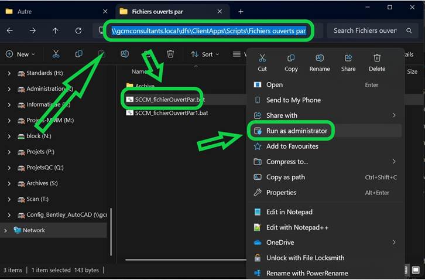
Task: Select Config_Bentley_AutoCAD network drive
Action: click(x=67, y=214)
